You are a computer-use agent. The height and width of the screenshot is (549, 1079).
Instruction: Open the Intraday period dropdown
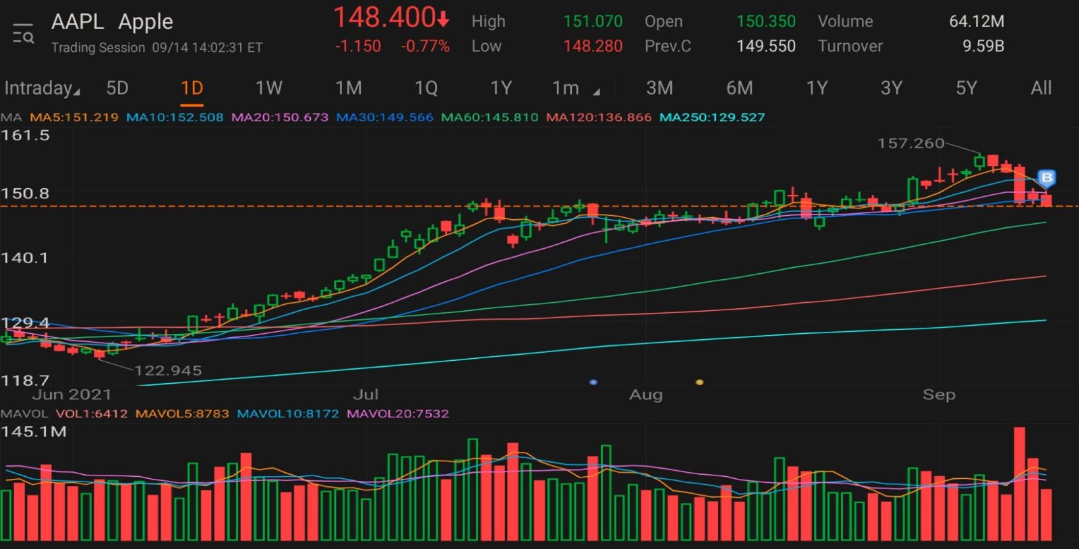tap(42, 88)
